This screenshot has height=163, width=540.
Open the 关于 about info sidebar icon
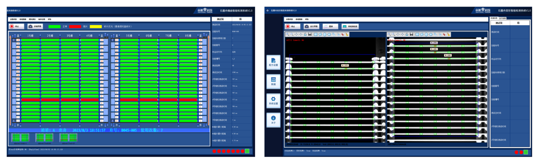click(x=273, y=120)
